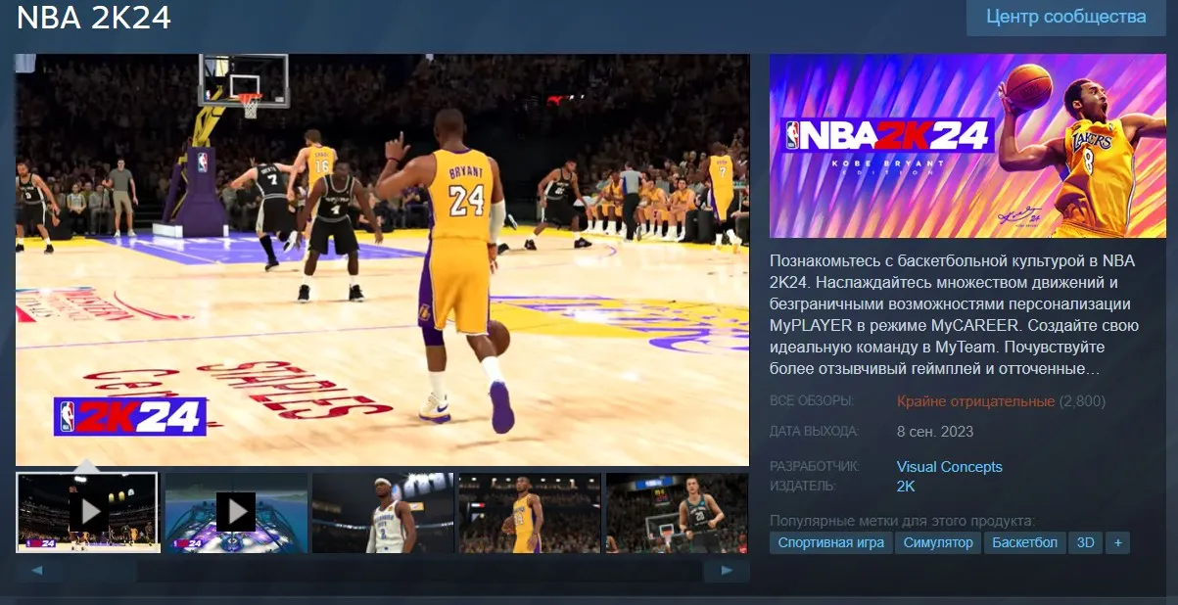Click the ДАТА ВЫХОДА label
The image size is (1178, 605).
coord(815,431)
